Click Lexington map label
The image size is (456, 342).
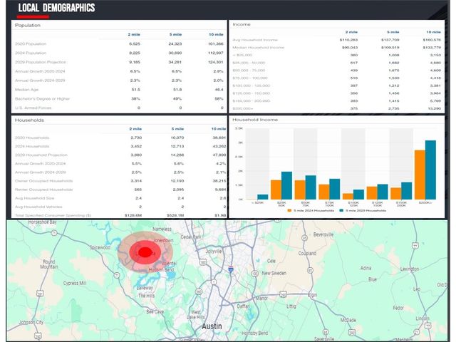coord(410,269)
